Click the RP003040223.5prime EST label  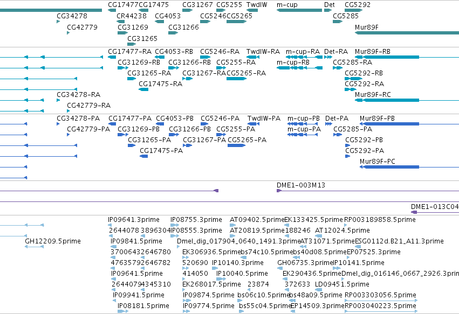pos(381,306)
